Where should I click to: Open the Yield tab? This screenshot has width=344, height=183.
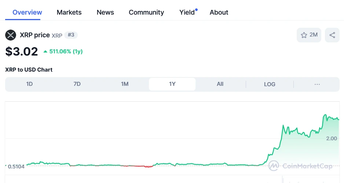point(187,12)
